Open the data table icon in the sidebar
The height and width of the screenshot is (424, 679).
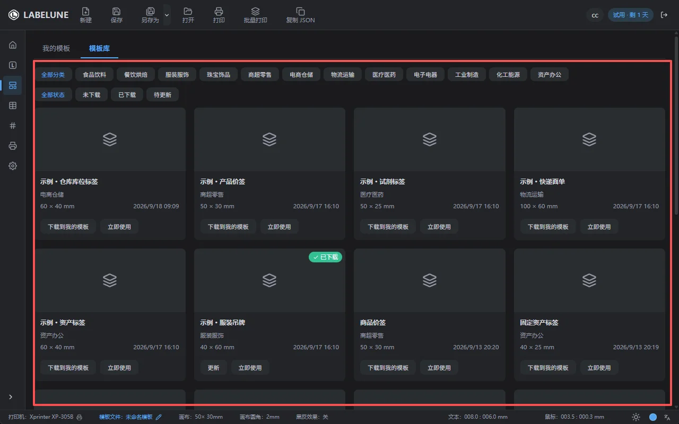[x=13, y=105]
